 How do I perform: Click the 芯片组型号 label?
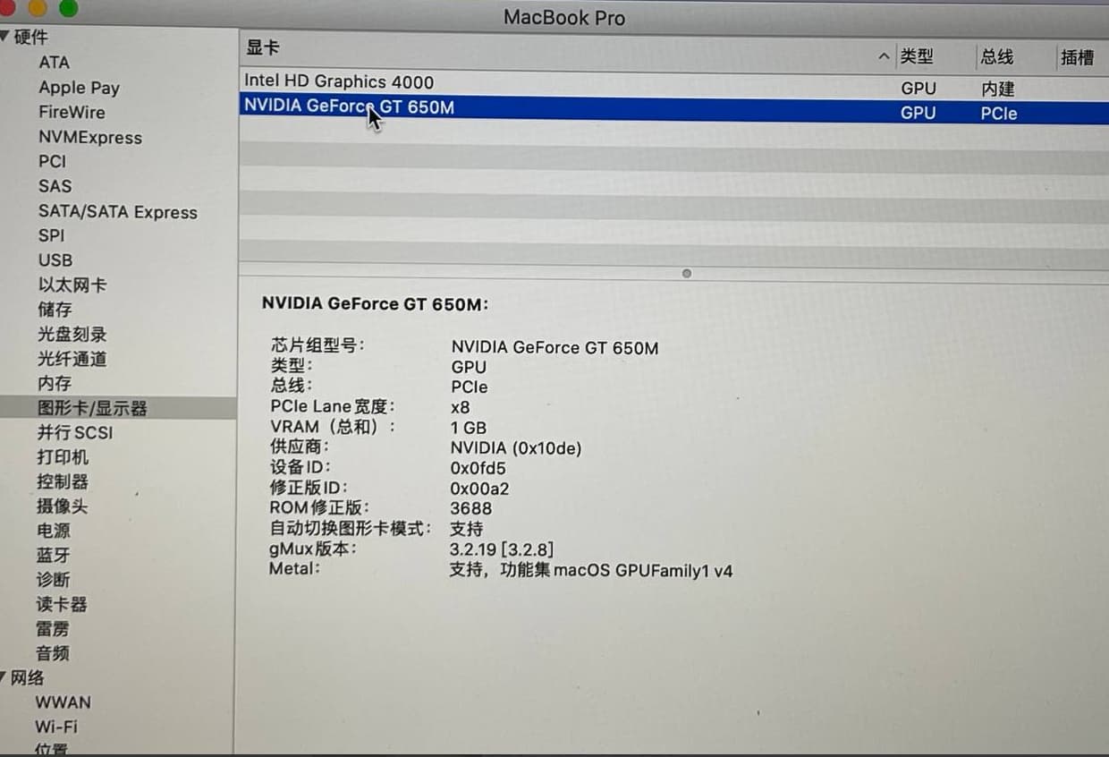click(x=317, y=345)
